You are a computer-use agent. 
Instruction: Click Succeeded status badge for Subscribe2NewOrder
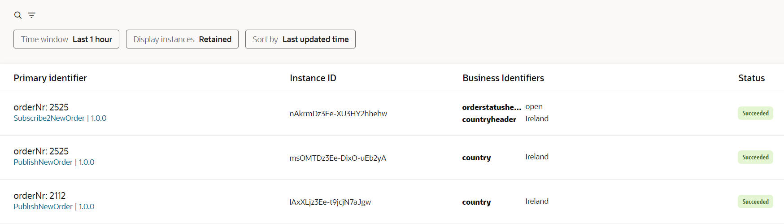point(755,113)
